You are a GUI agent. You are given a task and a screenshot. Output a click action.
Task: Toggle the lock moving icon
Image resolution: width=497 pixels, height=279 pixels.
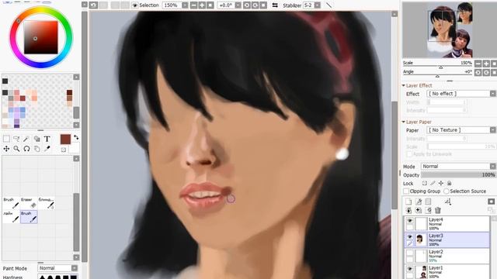[x=441, y=183]
